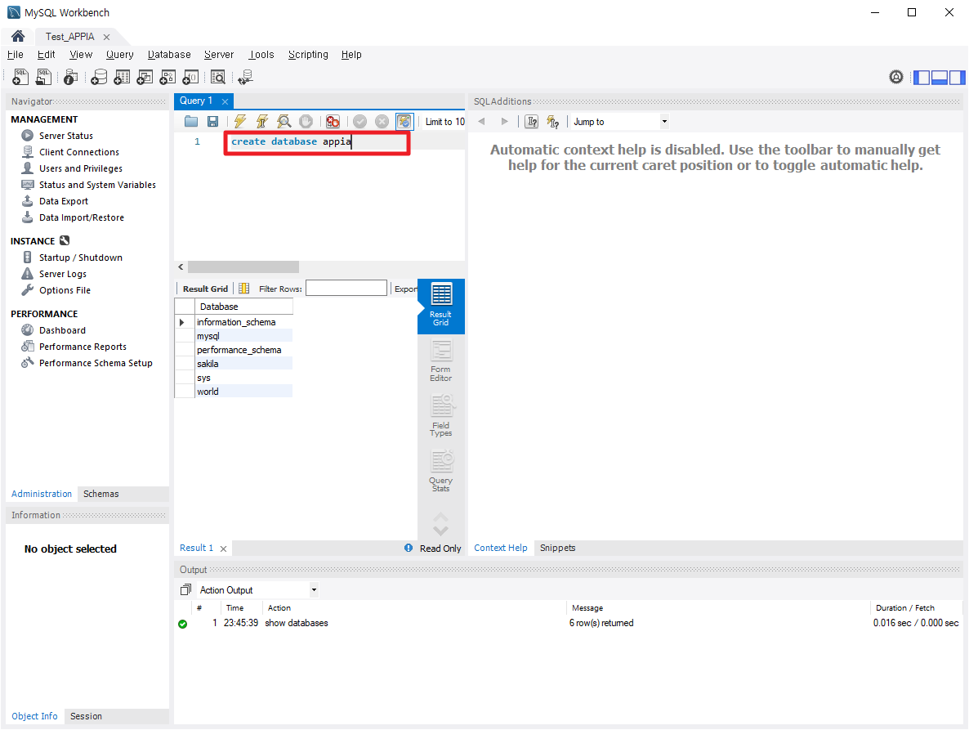Click the Create new table icon
This screenshot has height=730, width=969.
click(123, 77)
